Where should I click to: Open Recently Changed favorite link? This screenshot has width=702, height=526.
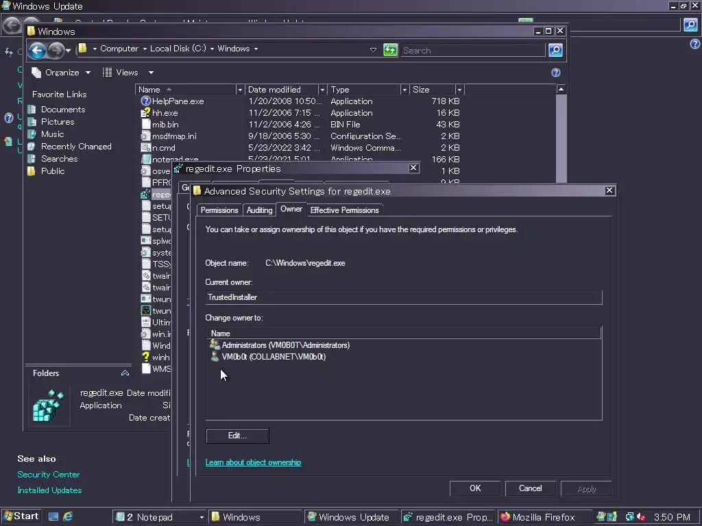click(x=76, y=147)
